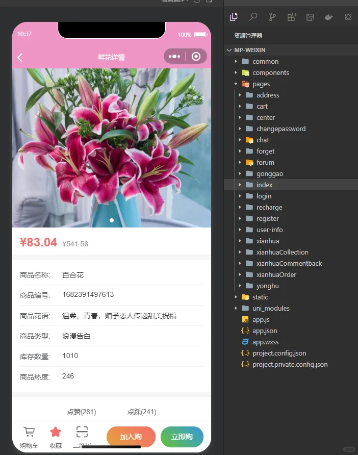Select the xianhuaCollection folder
This screenshot has width=358, height=455.
283,252
